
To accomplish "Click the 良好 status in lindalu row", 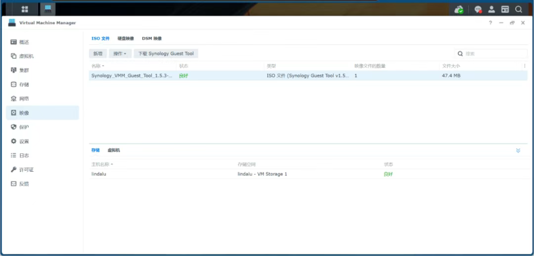I will tap(389, 174).
